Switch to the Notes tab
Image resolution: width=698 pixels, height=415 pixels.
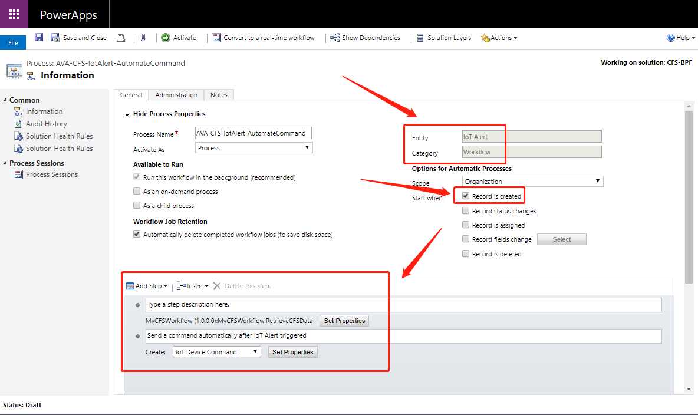point(219,95)
